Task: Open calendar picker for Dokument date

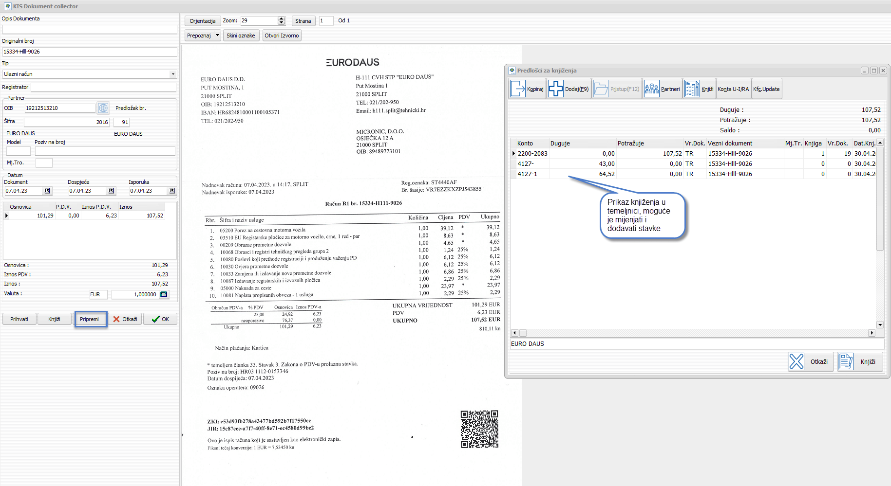Action: (x=47, y=191)
